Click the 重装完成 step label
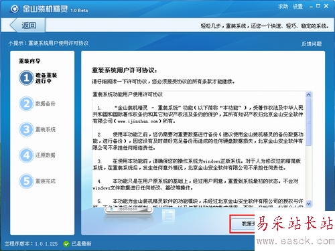This screenshot has height=251, width=335. tap(46, 181)
